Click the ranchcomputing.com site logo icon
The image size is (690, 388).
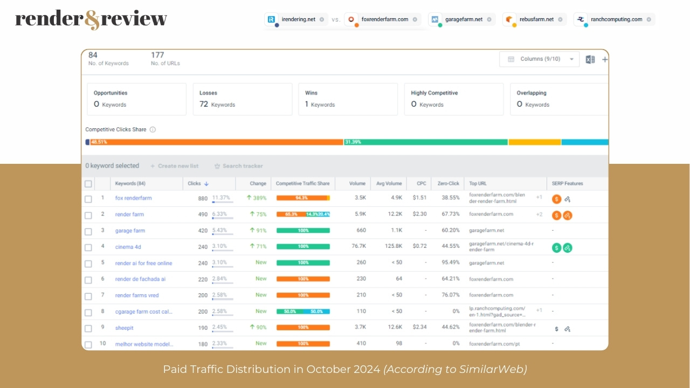[x=581, y=19]
